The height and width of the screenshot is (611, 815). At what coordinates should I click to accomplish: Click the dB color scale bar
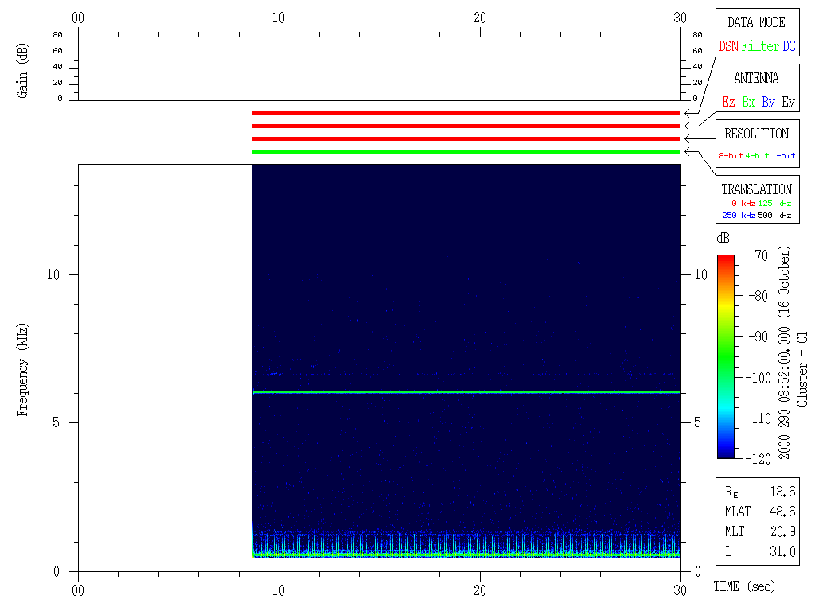click(x=726, y=356)
